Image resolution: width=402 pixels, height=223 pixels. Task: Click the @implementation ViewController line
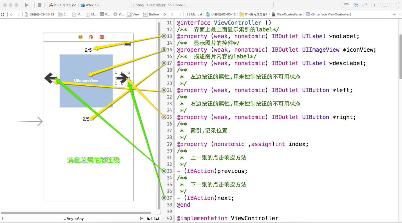pos(227,218)
